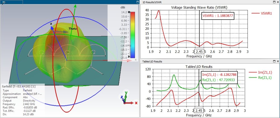Click the Theta label in 3D view
Screen dimensions: 280x118
pos(73,28)
